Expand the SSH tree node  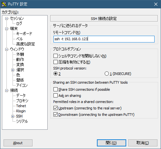(13, 116)
